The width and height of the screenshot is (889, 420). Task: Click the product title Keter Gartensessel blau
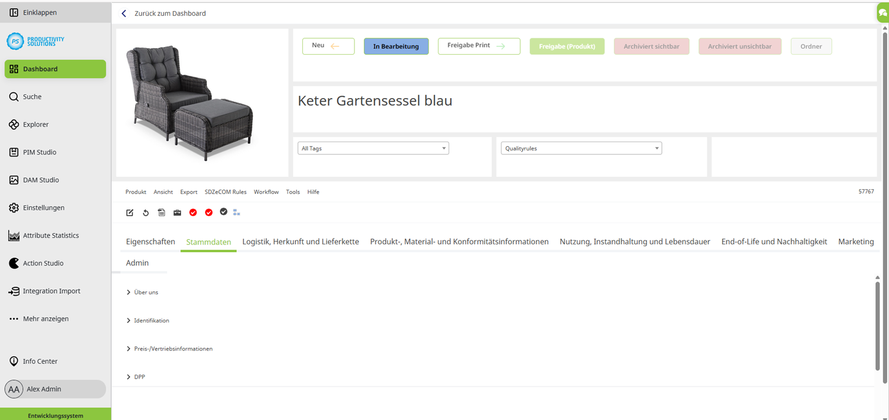tap(375, 100)
